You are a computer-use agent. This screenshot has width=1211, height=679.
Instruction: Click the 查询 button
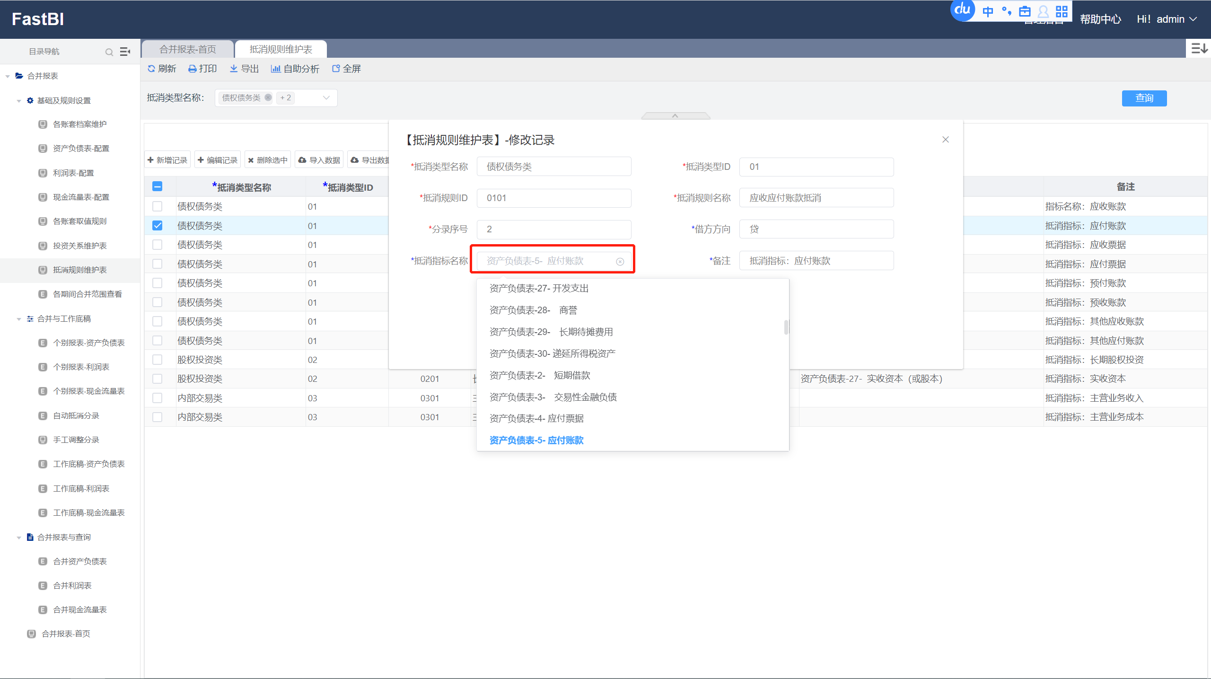(1144, 98)
